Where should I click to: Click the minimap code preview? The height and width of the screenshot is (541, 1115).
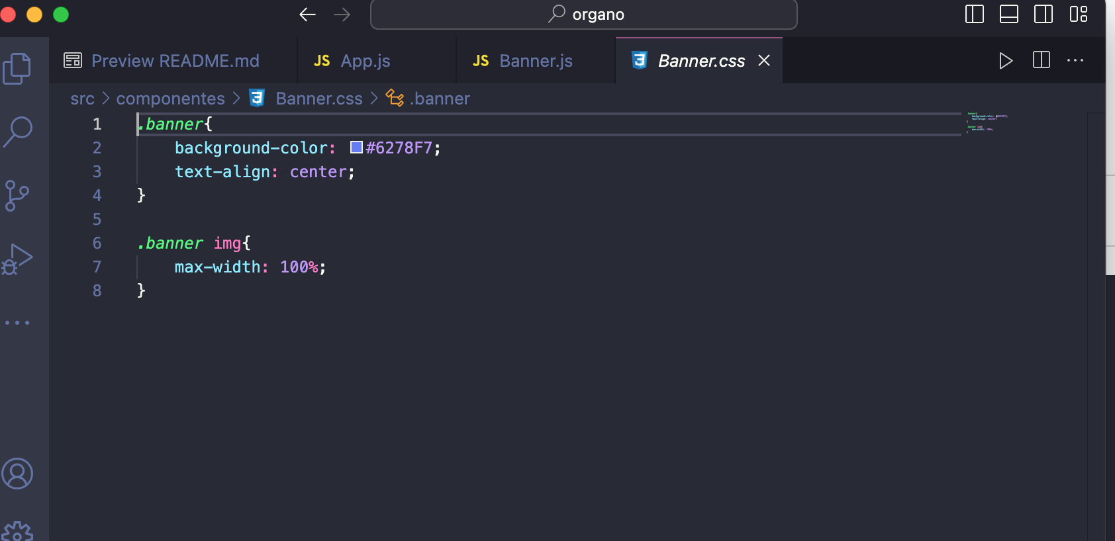click(987, 122)
